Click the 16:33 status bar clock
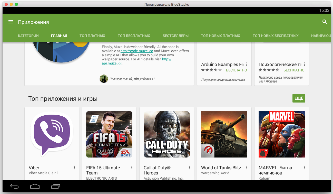The width and height of the screenshot is (333, 194). [324, 11]
